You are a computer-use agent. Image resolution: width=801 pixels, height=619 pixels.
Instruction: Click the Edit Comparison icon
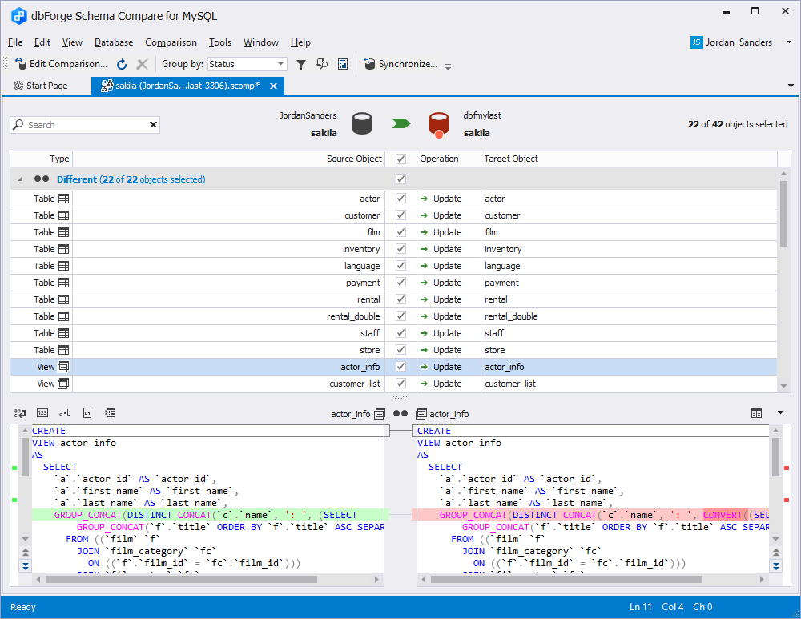(21, 64)
